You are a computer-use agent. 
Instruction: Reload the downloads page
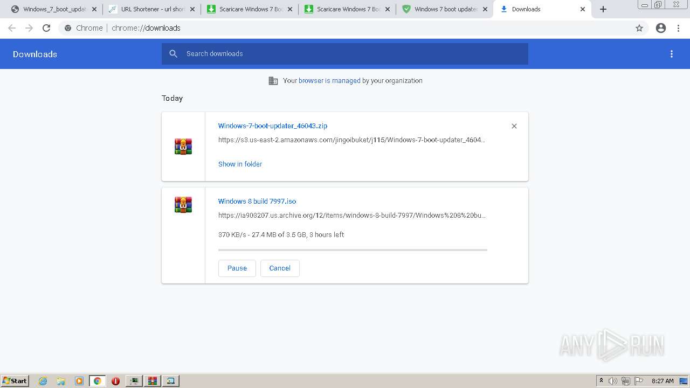click(46, 28)
